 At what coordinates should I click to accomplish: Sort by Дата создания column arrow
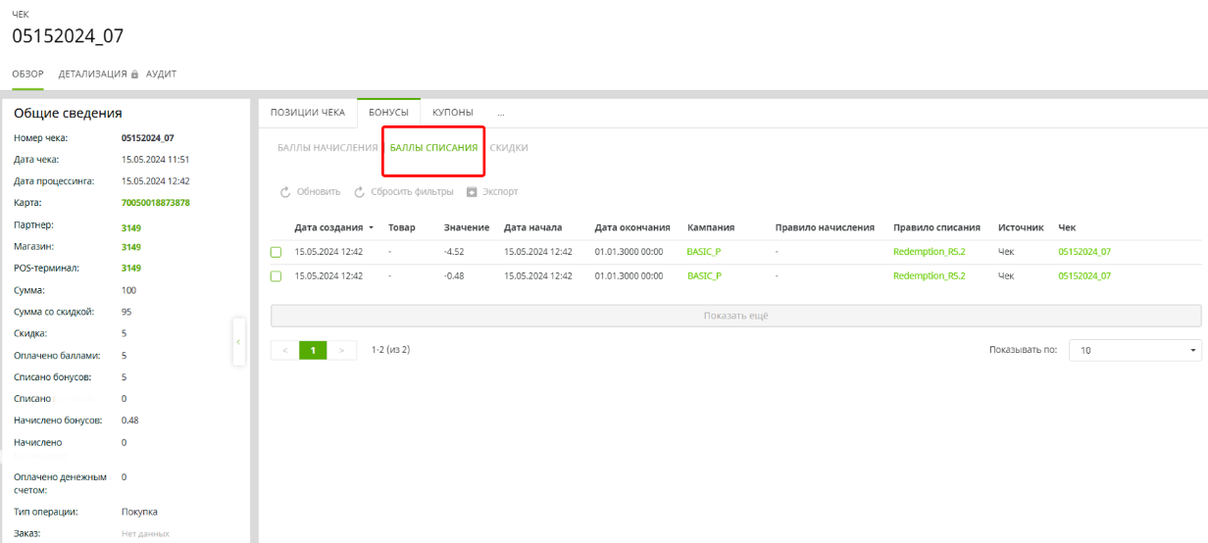(x=371, y=227)
